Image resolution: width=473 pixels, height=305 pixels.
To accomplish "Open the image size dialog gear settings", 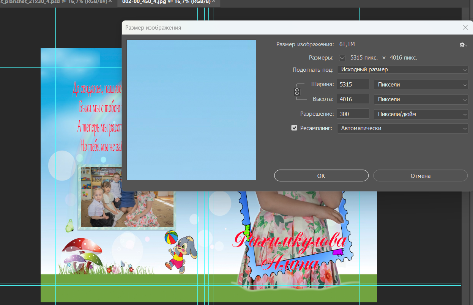I will [x=463, y=45].
